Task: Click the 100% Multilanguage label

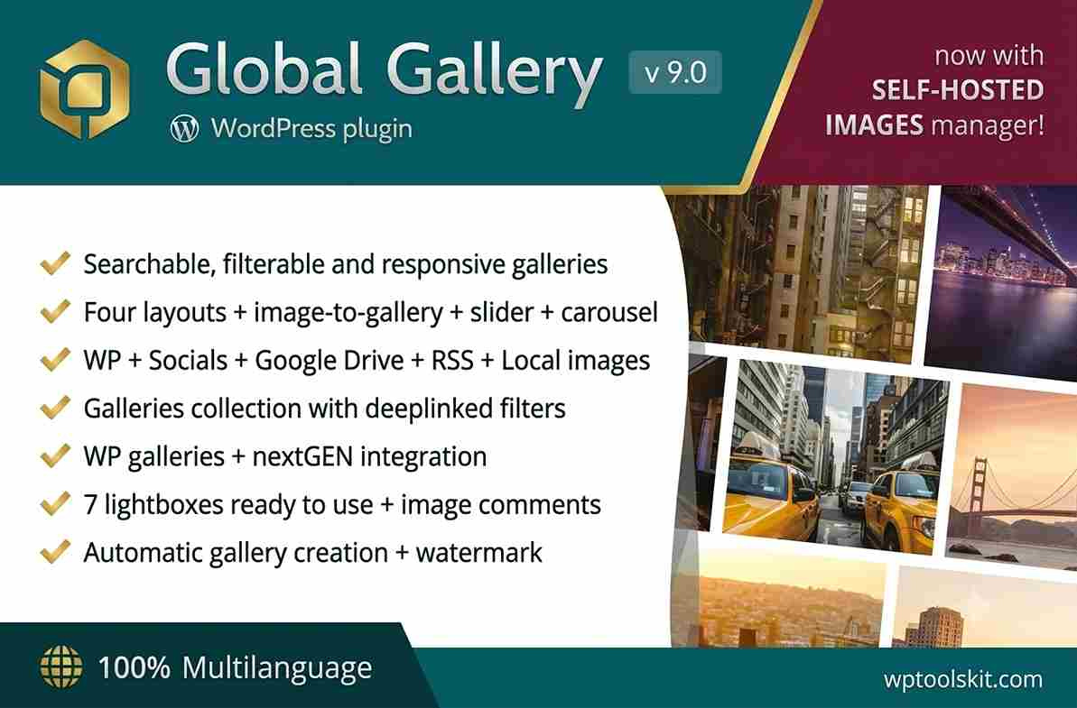Action: click(235, 667)
